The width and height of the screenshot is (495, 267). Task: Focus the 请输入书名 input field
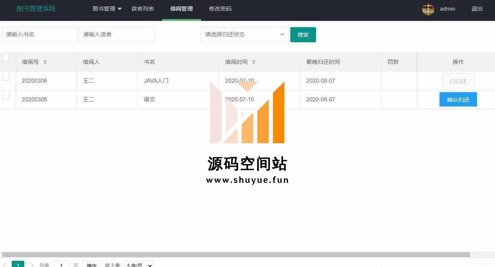(40, 35)
